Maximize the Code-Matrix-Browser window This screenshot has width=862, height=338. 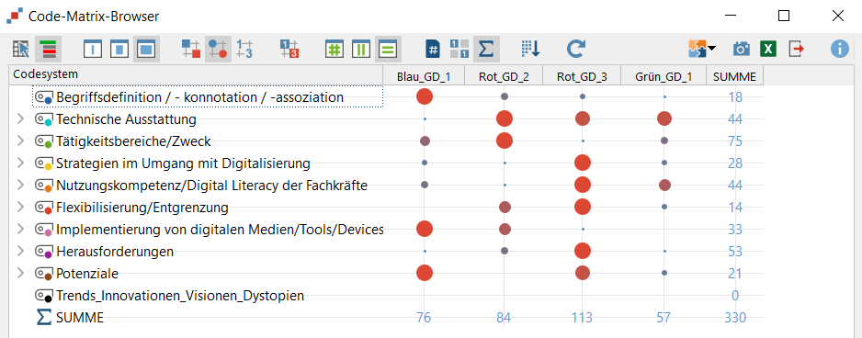(x=784, y=16)
